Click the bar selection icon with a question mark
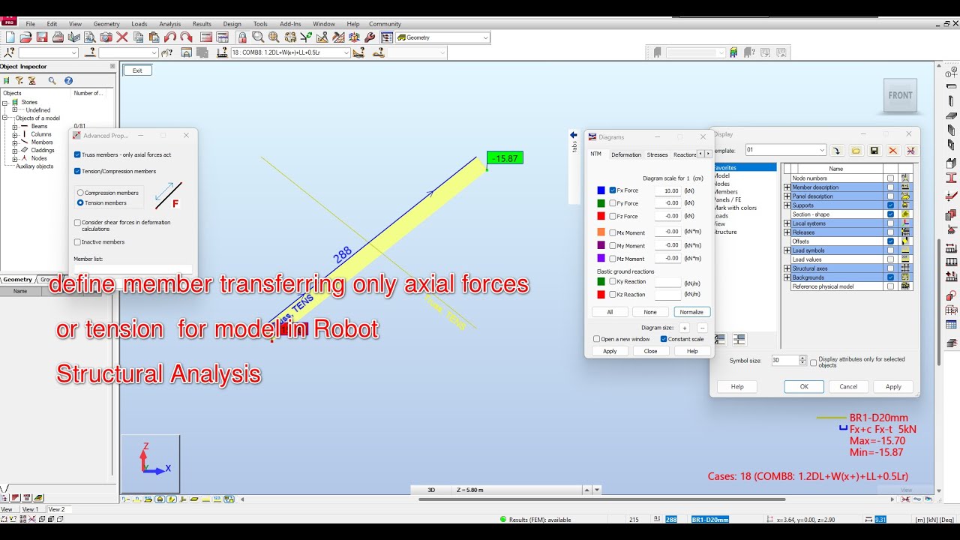The width and height of the screenshot is (960, 540). (89, 52)
